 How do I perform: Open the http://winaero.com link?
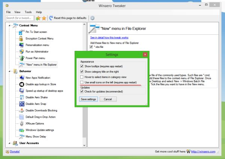coord(203,152)
